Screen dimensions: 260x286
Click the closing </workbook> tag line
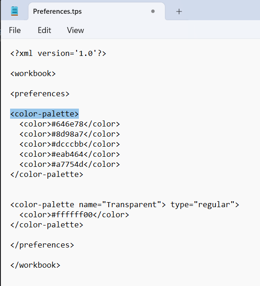point(35,265)
